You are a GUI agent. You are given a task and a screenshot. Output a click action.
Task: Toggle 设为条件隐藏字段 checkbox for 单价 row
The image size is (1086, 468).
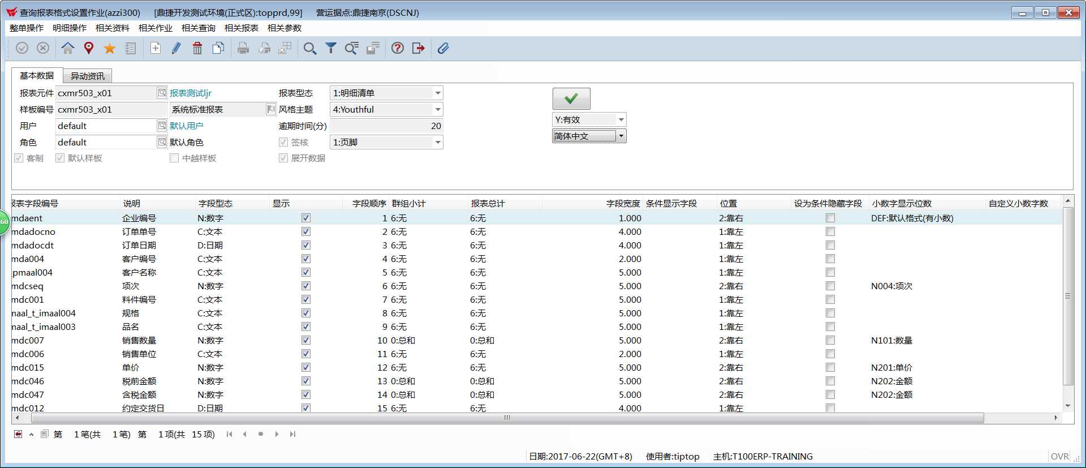pyautogui.click(x=830, y=367)
